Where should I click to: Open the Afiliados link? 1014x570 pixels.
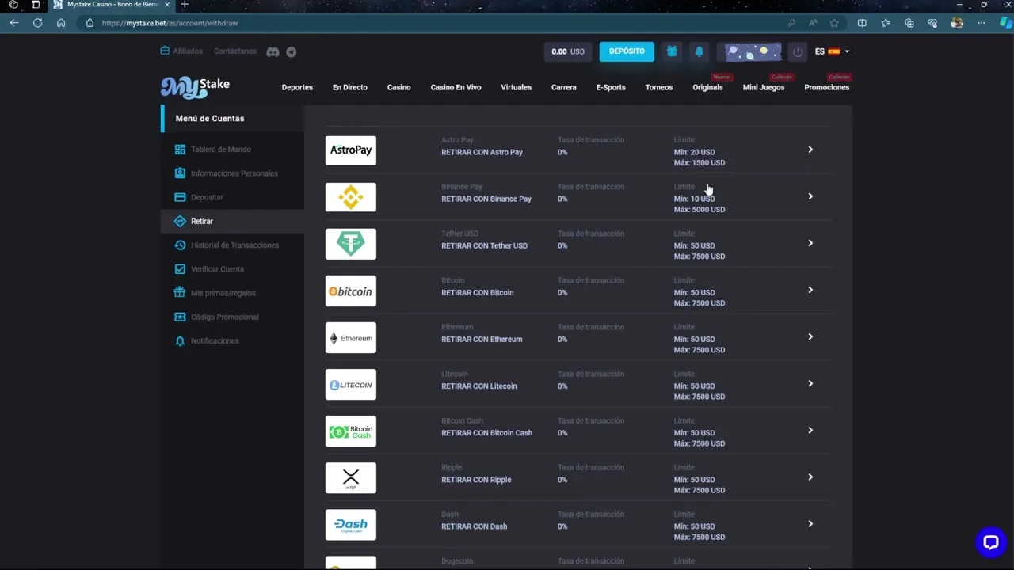(x=181, y=51)
